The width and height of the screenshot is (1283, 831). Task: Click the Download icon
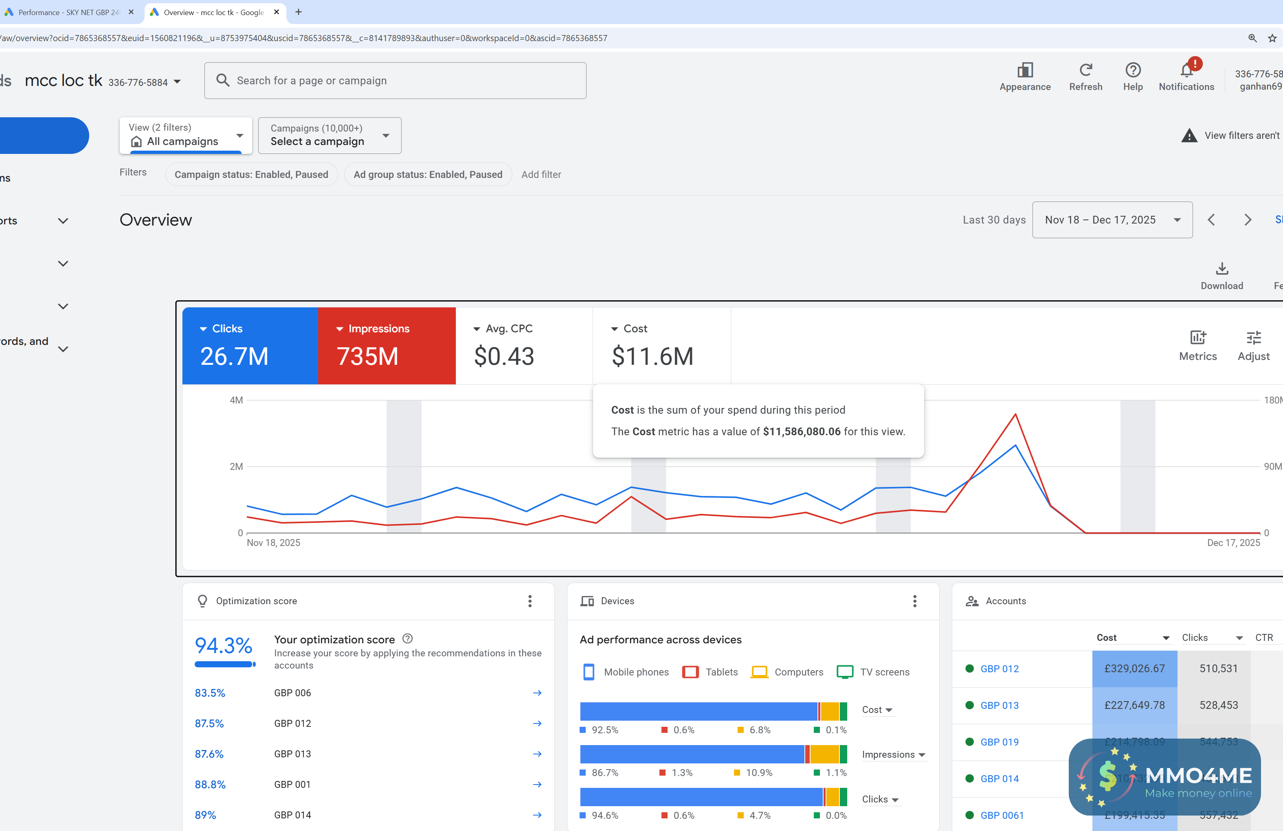(x=1221, y=269)
